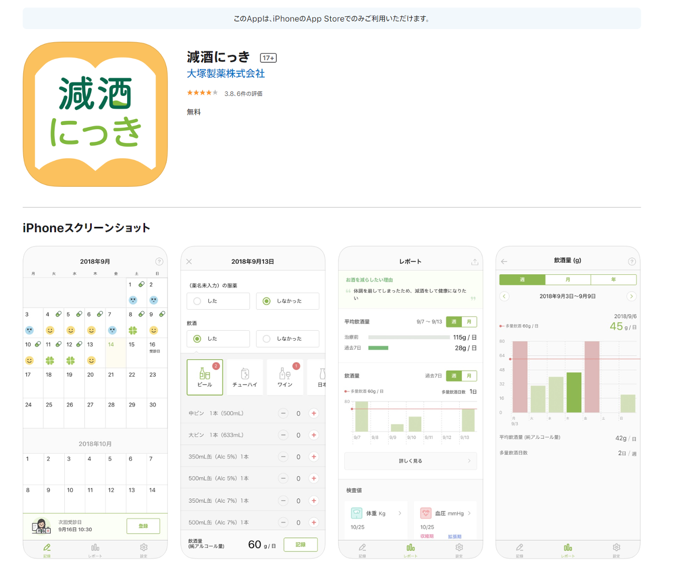Image resolution: width=675 pixels, height=567 pixels.
Task: Click the 17+ age rating badge
Action: click(x=268, y=58)
